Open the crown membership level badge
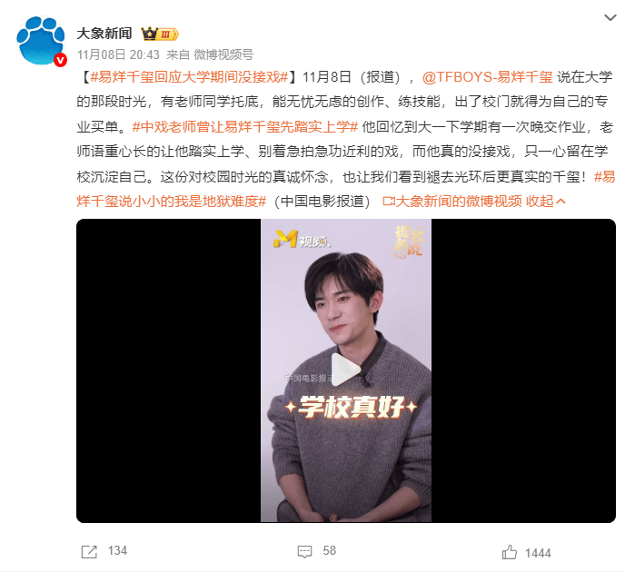 pyautogui.click(x=160, y=34)
